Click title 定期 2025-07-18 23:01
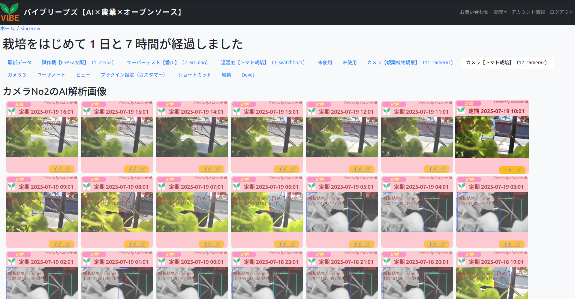The width and height of the screenshot is (575, 299). point(271,262)
